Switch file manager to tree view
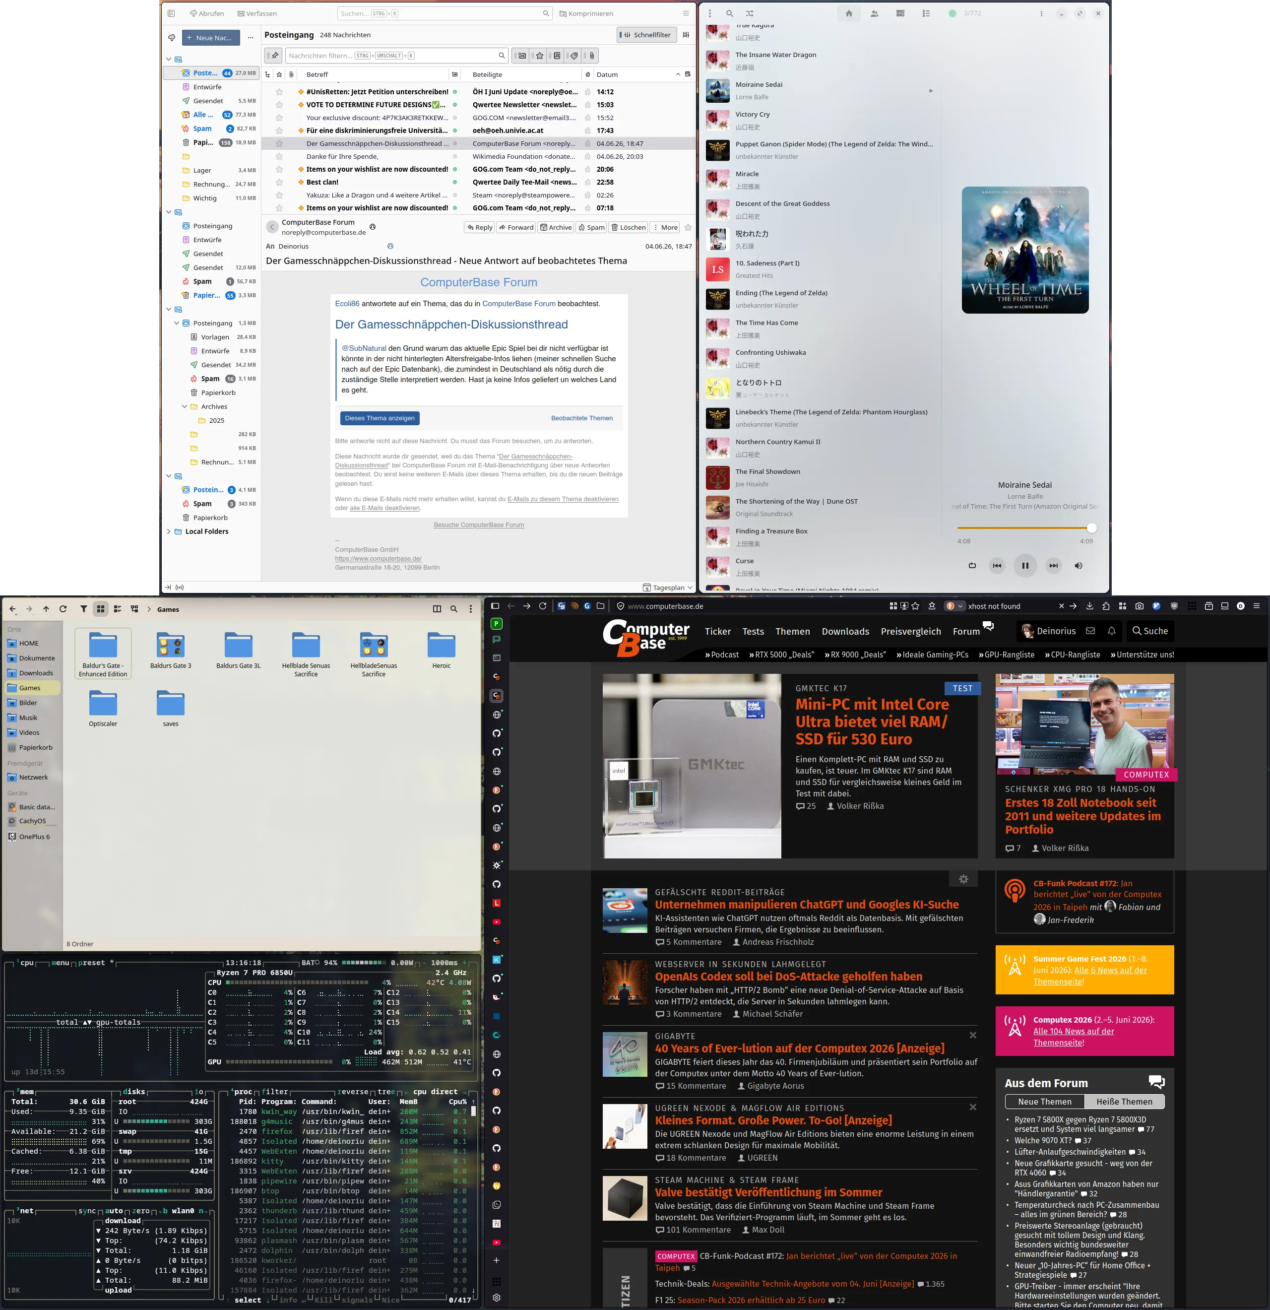The height and width of the screenshot is (1310, 1270). coord(134,609)
